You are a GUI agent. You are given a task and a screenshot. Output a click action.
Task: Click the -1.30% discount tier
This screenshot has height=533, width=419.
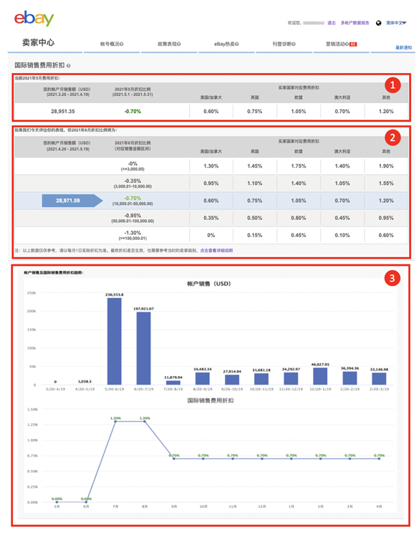tap(133, 236)
